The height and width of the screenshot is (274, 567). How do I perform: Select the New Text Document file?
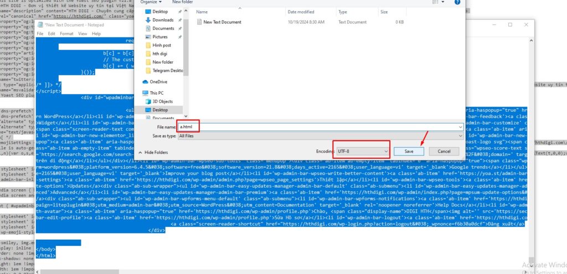[222, 22]
